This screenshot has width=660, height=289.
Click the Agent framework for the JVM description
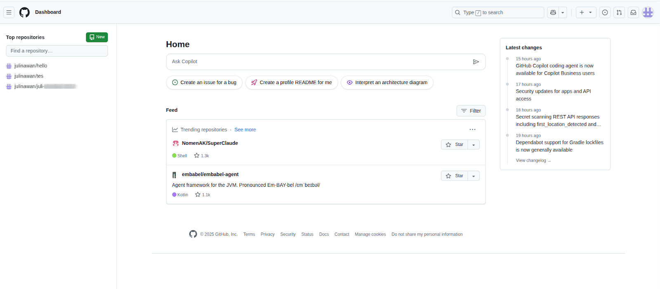(246, 185)
